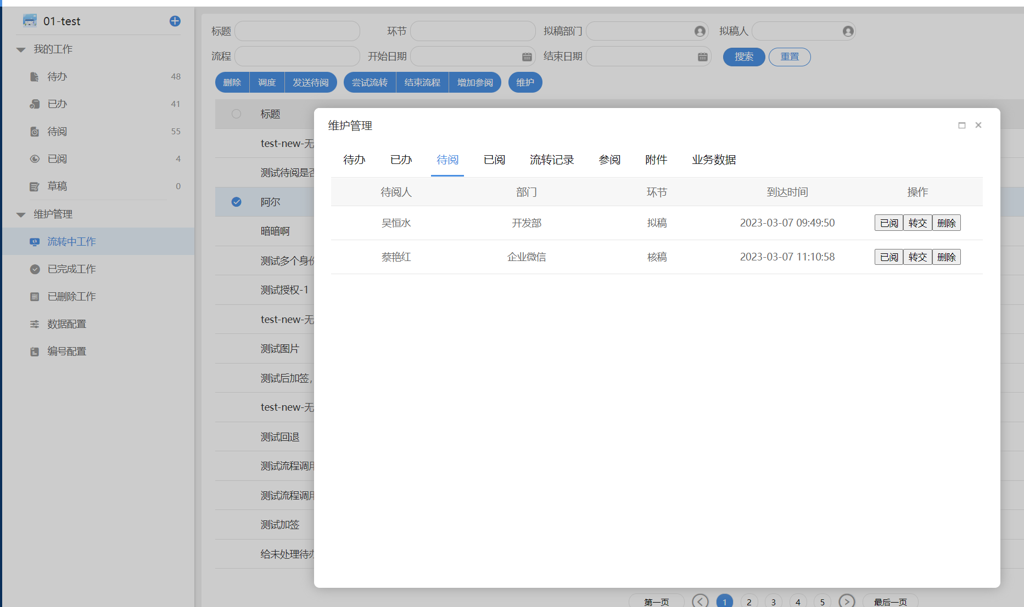Click the 标题 search input field
Screen dimensions: 1024x607
(x=297, y=31)
